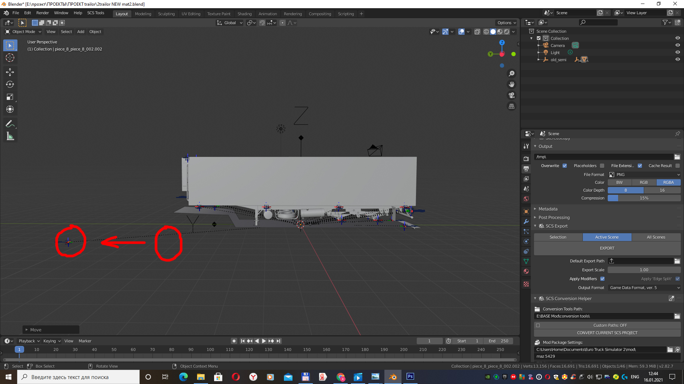Activate the 3D Cursor tool
Image resolution: width=684 pixels, height=384 pixels.
point(10,58)
